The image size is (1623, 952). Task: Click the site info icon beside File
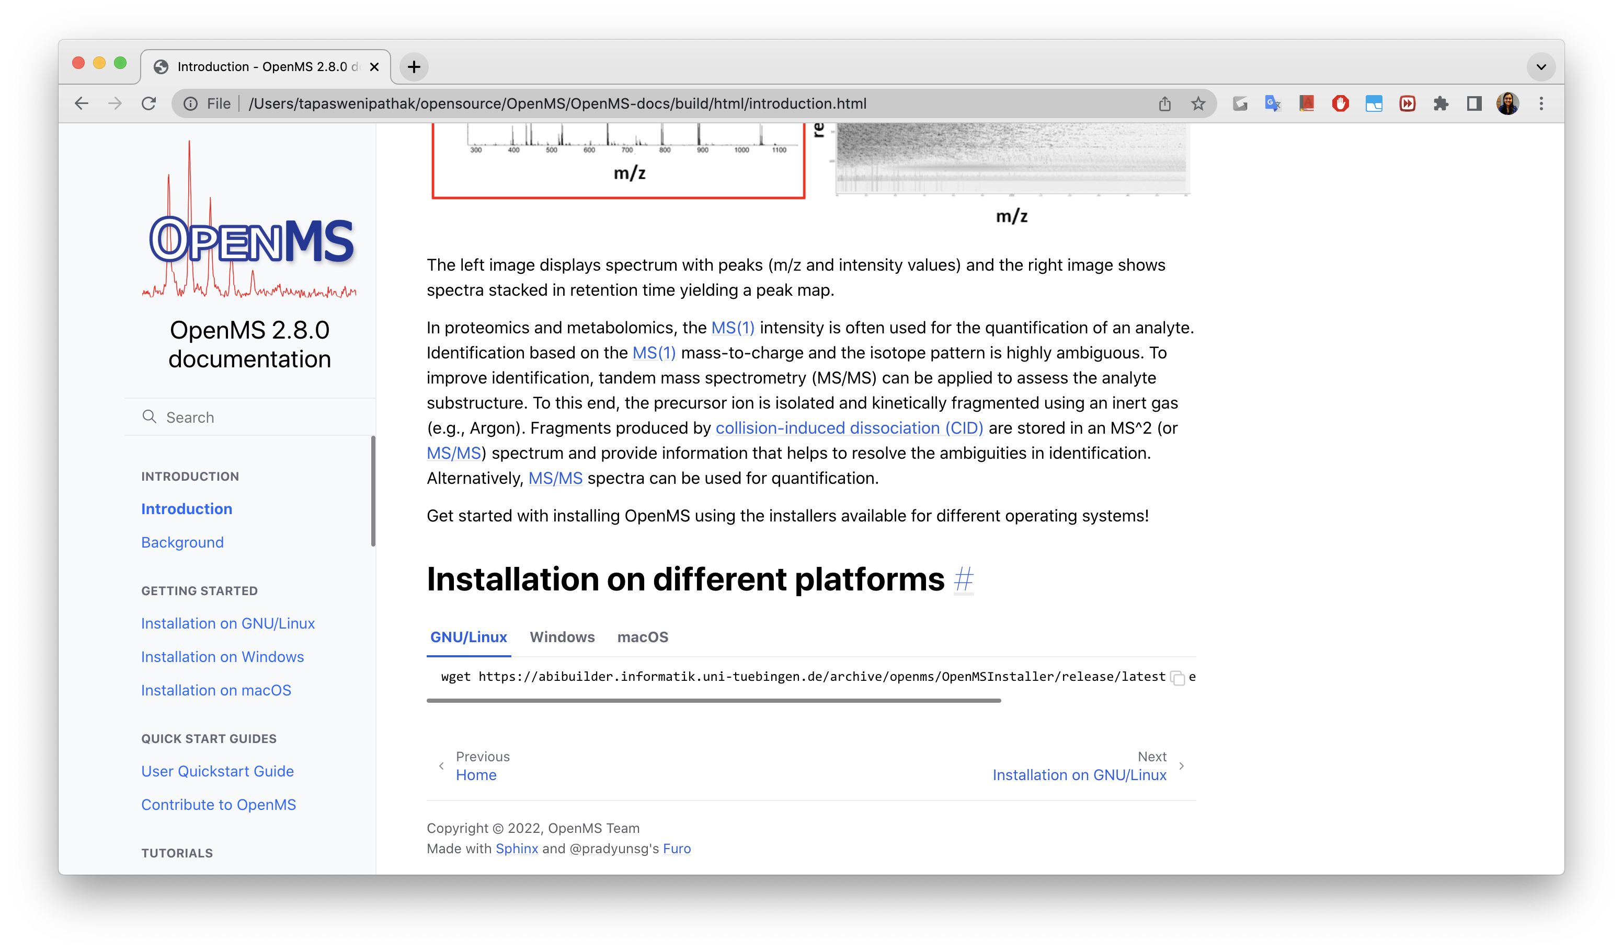[x=191, y=103]
